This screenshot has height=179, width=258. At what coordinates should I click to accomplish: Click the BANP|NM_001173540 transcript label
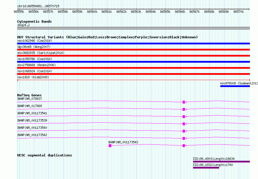(x=32, y=128)
